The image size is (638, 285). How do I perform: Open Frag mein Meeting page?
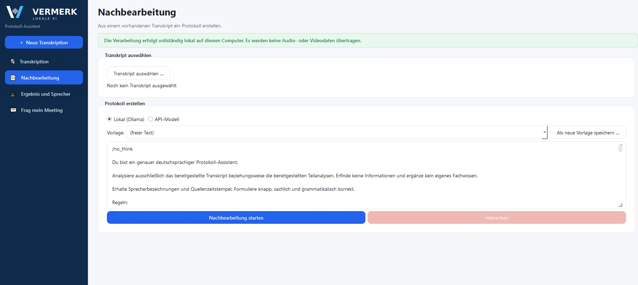44,110
